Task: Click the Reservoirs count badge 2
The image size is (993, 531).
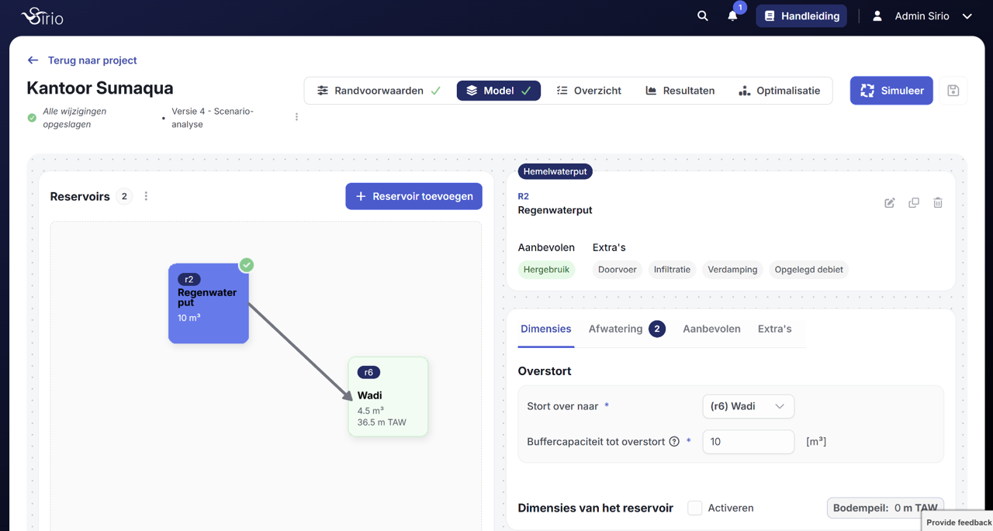Action: coord(124,196)
